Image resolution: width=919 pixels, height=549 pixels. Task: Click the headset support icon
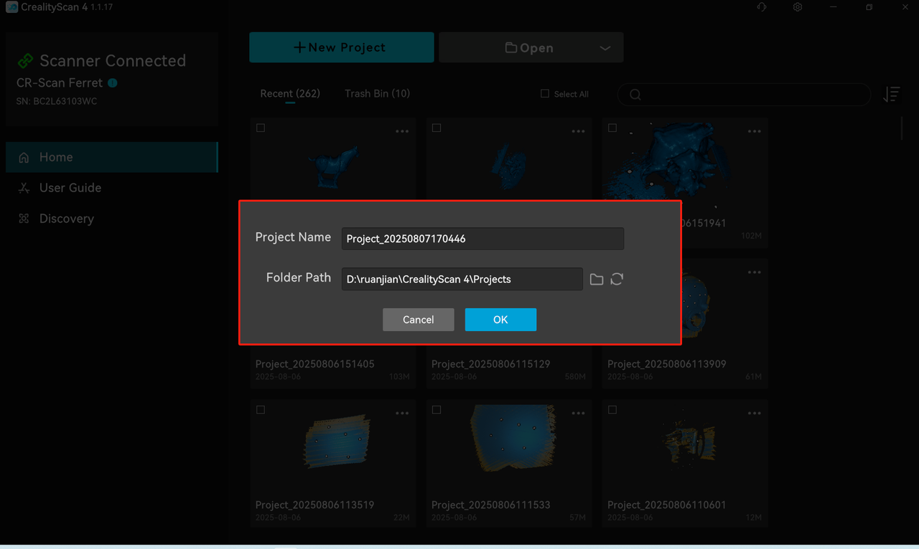point(762,7)
